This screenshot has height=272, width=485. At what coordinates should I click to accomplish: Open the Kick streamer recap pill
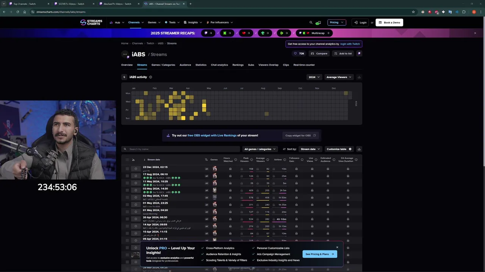(x=227, y=33)
